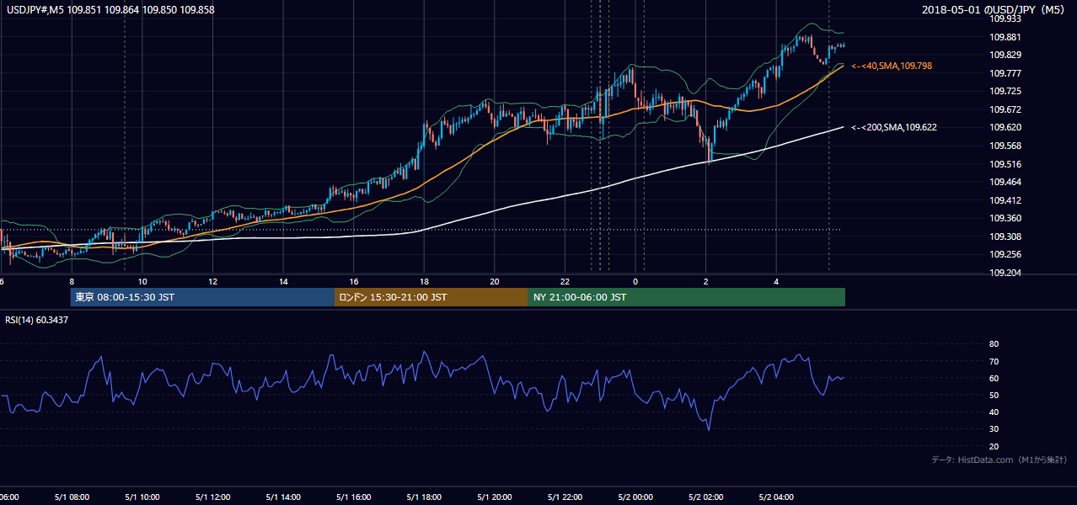This screenshot has width=1077, height=505.
Task: Click price axis label 109.412
Action: click(x=1005, y=200)
